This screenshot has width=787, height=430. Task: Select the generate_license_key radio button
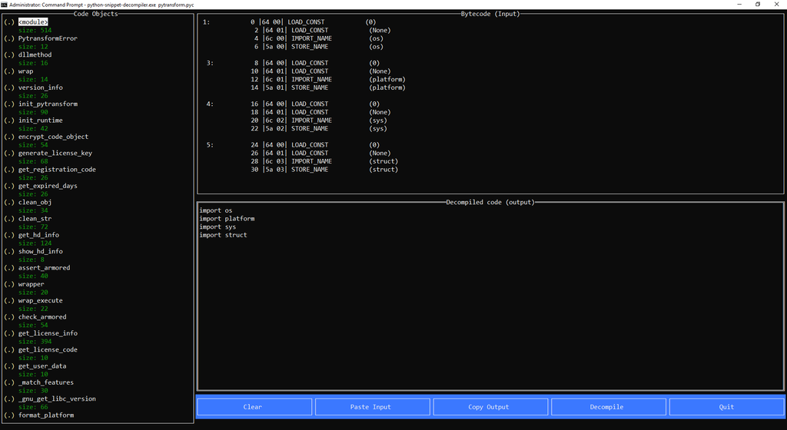[9, 153]
